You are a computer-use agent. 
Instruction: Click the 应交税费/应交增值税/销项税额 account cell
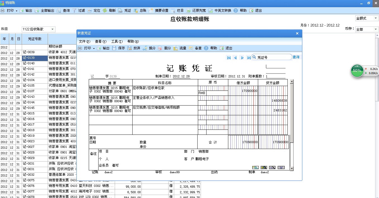165,110
